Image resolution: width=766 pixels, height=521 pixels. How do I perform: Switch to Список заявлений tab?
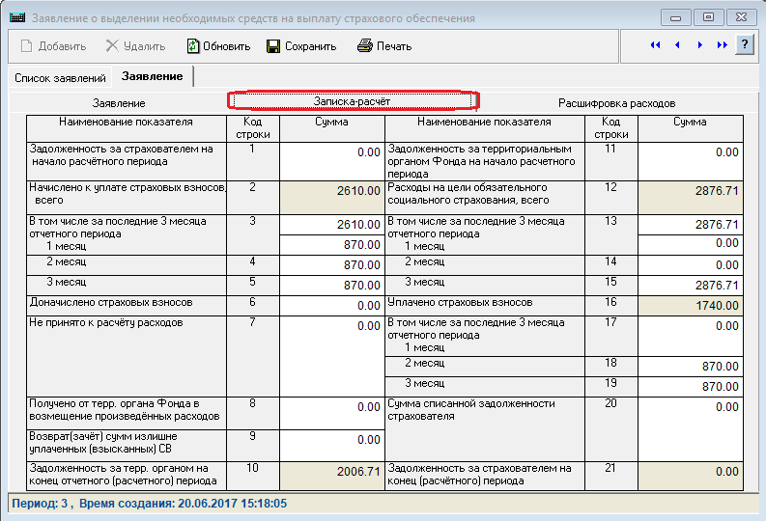[x=60, y=78]
